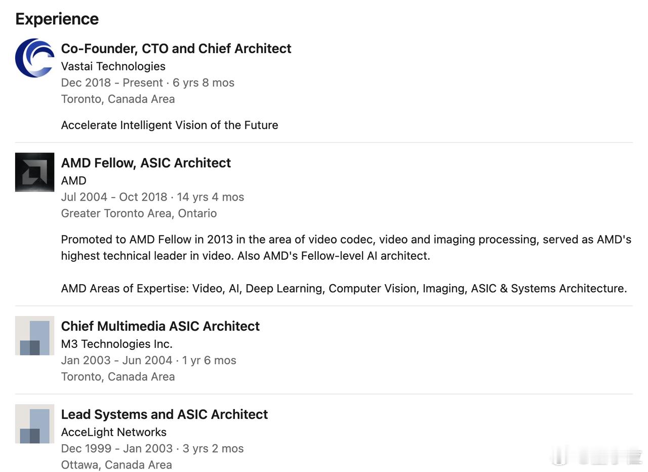Viewport: 648px width, 472px height.
Task: Click the Experience section heading
Action: (x=57, y=19)
